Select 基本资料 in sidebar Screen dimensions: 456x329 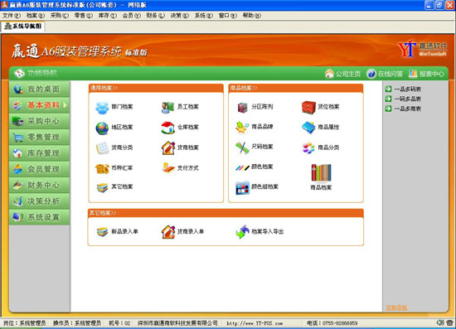[x=39, y=105]
